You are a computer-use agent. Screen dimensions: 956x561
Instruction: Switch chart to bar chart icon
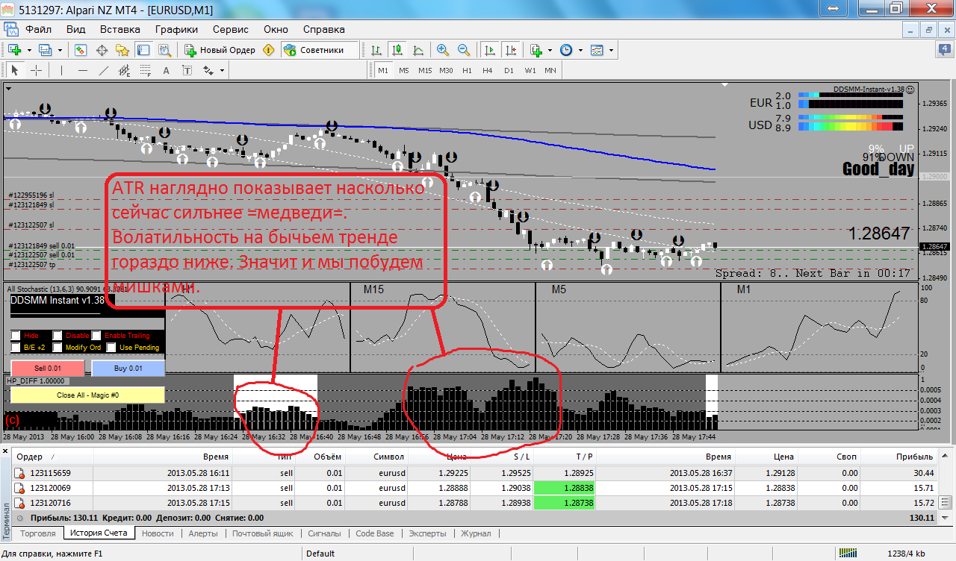point(376,50)
